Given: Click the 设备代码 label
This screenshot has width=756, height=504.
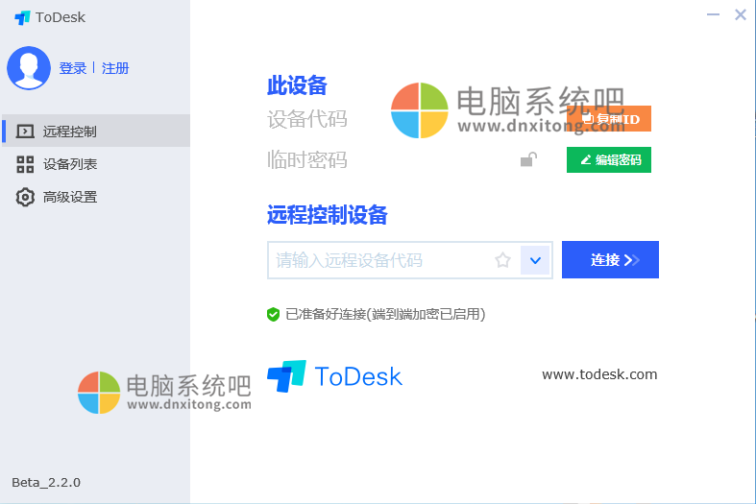Looking at the screenshot, I should (307, 119).
